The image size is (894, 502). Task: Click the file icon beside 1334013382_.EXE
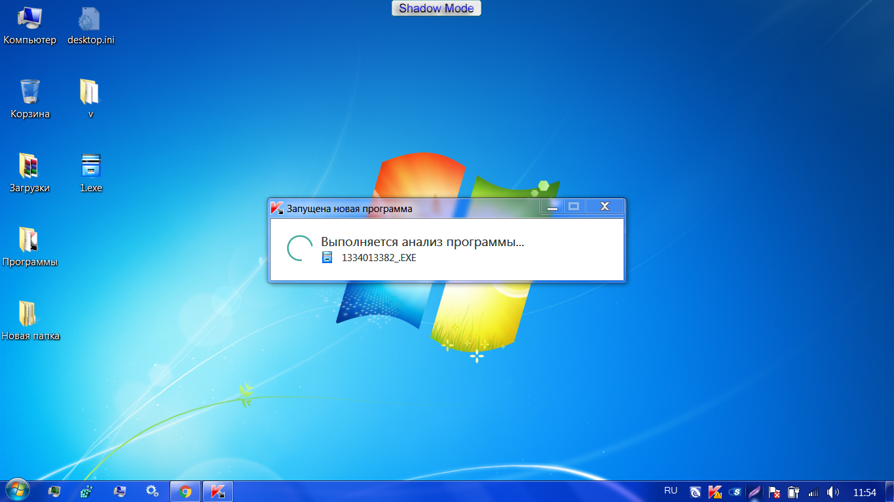pyautogui.click(x=328, y=257)
